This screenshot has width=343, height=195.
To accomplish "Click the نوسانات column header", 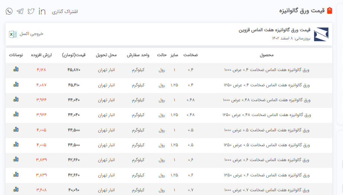I will coord(16,55).
